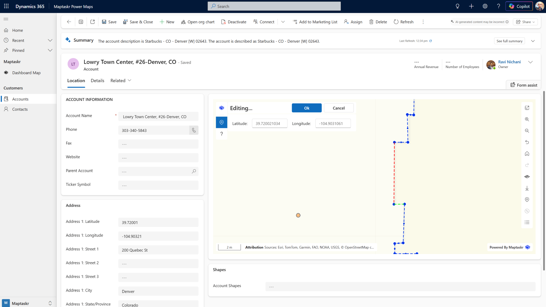Image resolution: width=546 pixels, height=307 pixels.
Task: Click the undo icon on map toolbar
Action: [x=527, y=142]
